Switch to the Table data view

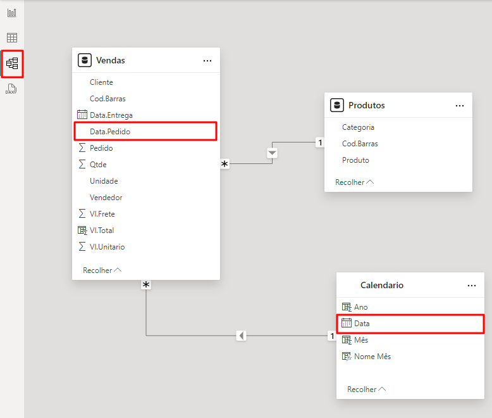[12, 38]
